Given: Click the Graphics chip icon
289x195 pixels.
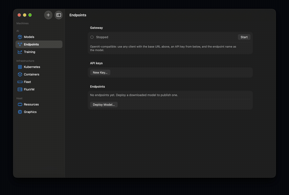Looking at the screenshot, I should (20, 112).
